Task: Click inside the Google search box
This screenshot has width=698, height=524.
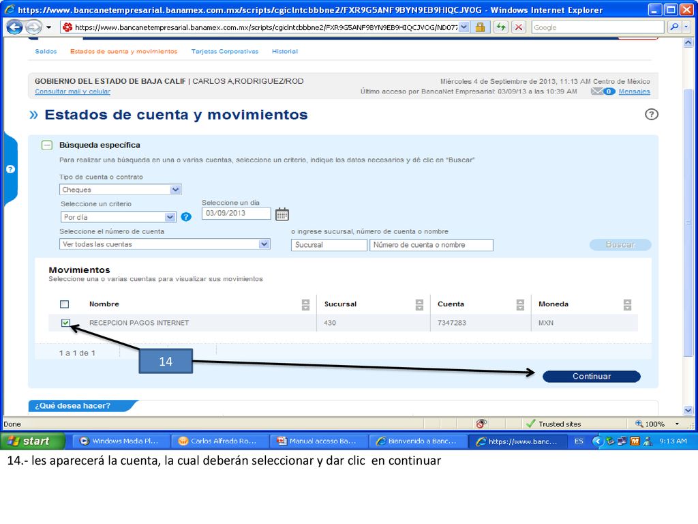Action: point(597,27)
